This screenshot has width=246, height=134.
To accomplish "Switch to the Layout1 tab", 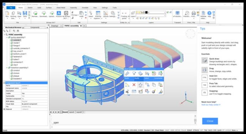I will click(72, 112).
